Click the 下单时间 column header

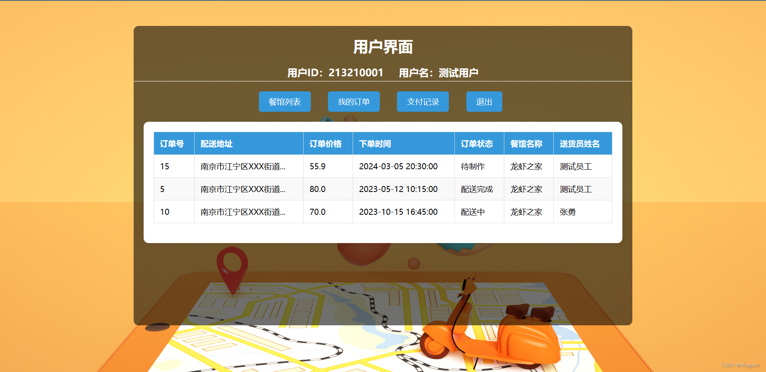[404, 144]
